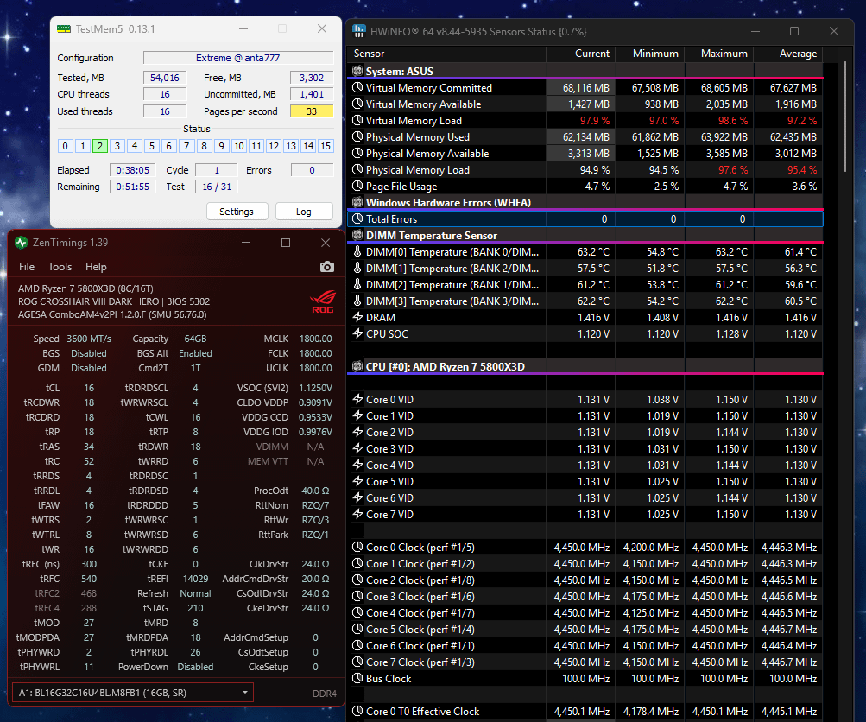
Task: Collapse the CPU [#0]: AMD Ryzen 7 5800X3D group
Action: (x=446, y=367)
